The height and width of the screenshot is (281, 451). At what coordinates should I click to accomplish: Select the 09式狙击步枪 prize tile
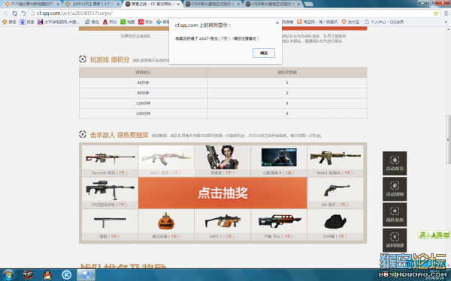pyautogui.click(x=110, y=193)
